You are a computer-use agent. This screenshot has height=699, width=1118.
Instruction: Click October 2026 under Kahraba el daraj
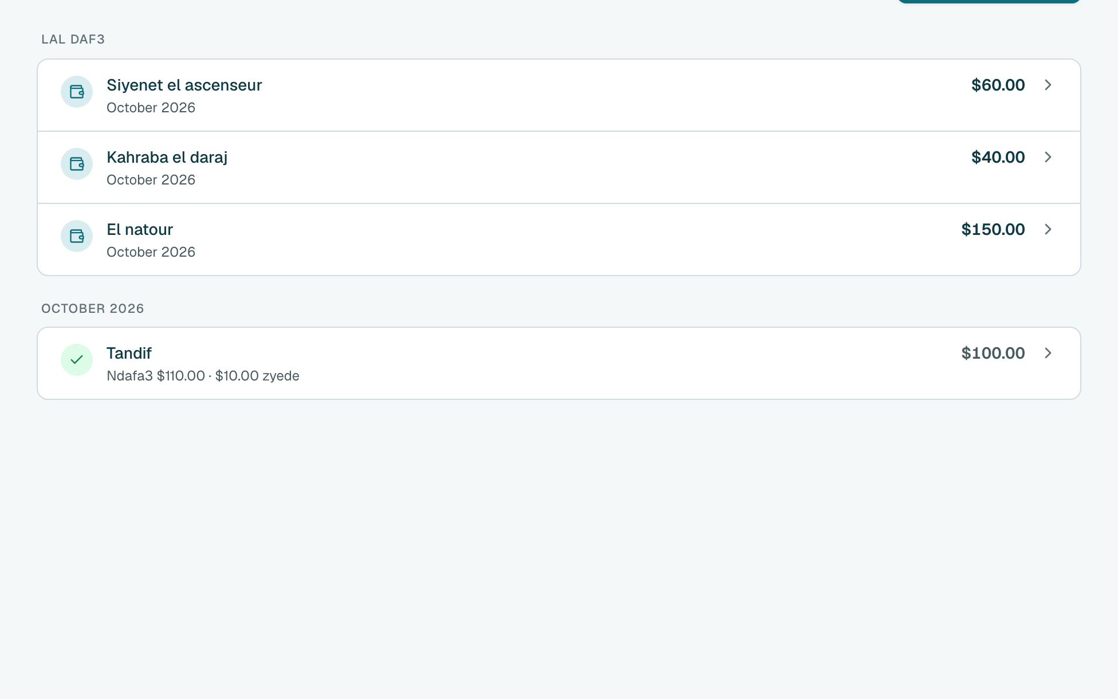coord(151,180)
